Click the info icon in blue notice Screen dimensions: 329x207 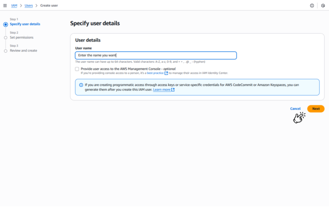click(81, 85)
